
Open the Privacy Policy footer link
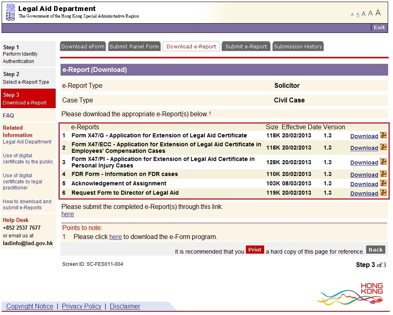pos(81,306)
